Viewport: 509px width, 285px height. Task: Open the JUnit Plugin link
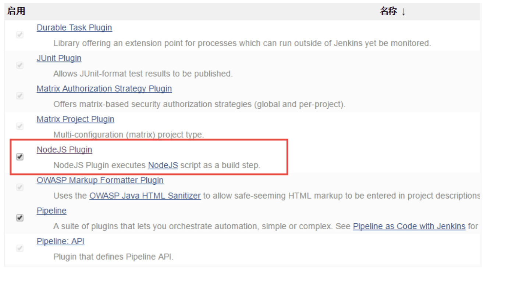(59, 58)
